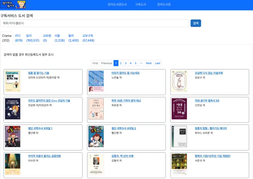
Task: Open the 영혼의 탐험 : 렐리기오 메디치 link
Action: tap(211, 128)
